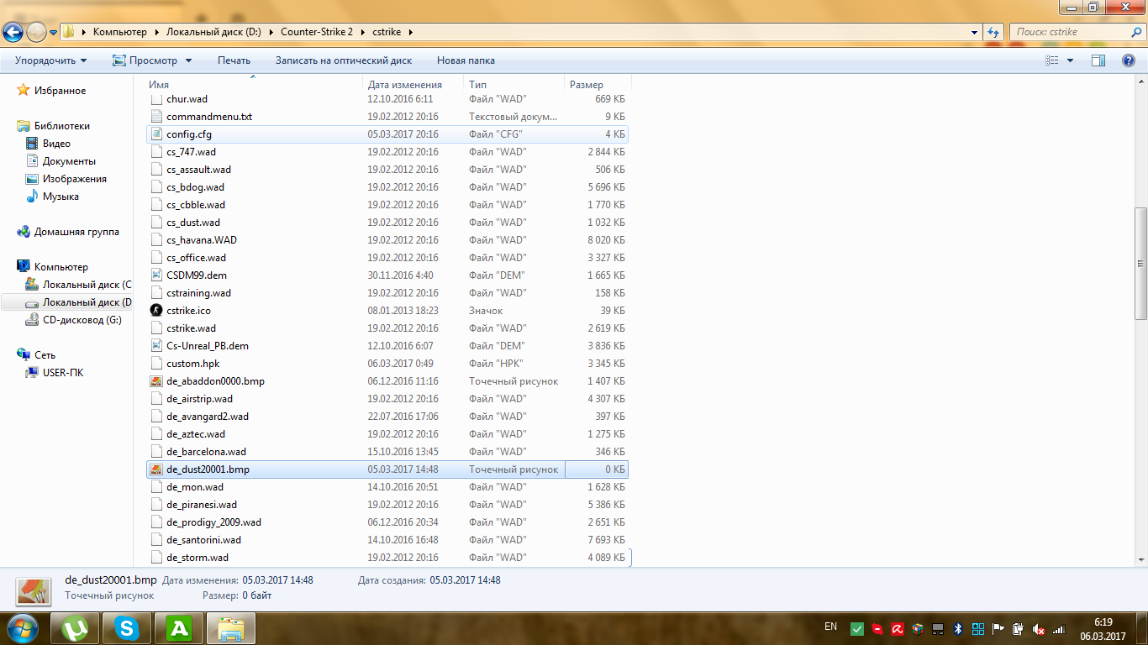Image resolution: width=1148 pixels, height=645 pixels.
Task: Select the file de_storm.wad
Action: 387,558
